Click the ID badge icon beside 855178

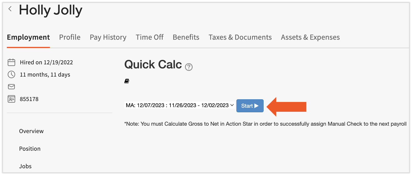coord(11,99)
